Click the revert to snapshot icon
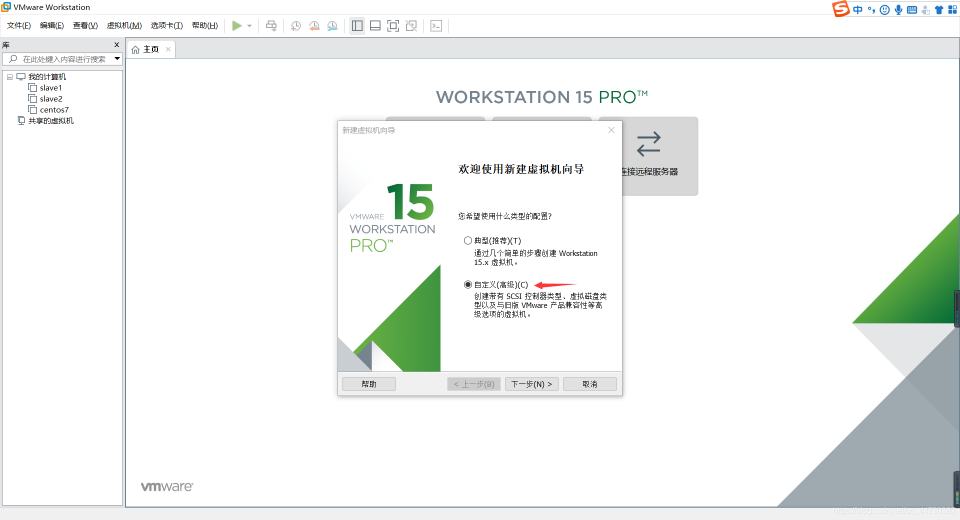The image size is (960, 520). pos(314,26)
